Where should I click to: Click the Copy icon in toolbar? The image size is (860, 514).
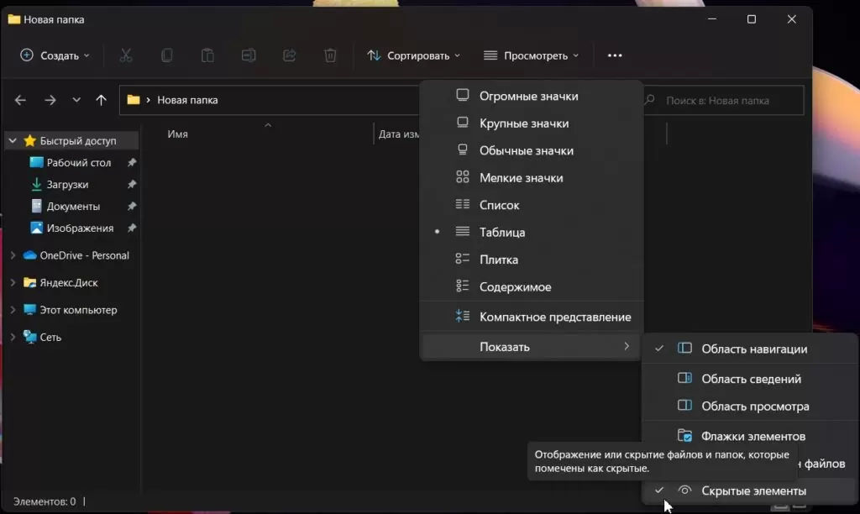167,55
